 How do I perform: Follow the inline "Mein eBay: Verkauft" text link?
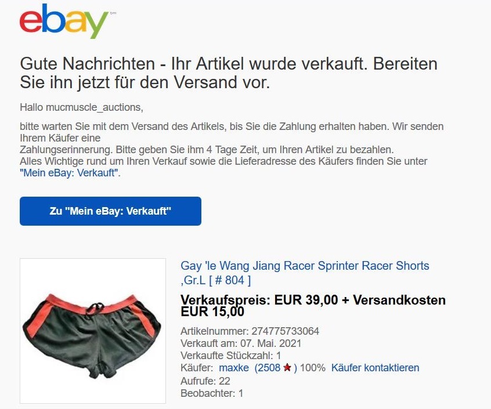pos(69,173)
